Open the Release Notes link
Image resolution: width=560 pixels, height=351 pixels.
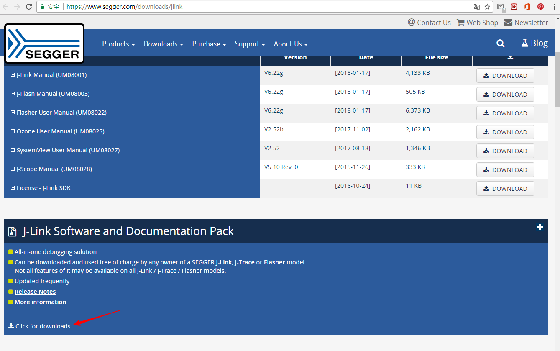point(35,292)
